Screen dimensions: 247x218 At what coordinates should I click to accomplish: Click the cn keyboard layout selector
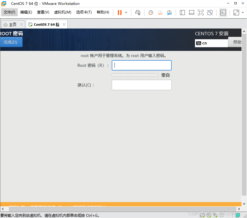point(211,43)
